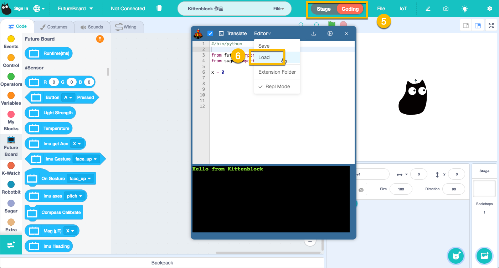Open the language globe dropdown
The width and height of the screenshot is (499, 268).
coord(39,9)
